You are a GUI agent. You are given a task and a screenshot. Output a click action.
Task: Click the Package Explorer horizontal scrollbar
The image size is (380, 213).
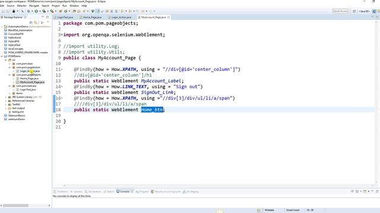pos(16,205)
